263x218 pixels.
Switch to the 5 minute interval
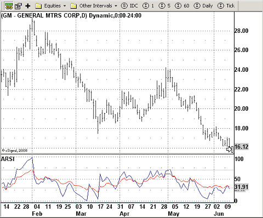point(164,6)
